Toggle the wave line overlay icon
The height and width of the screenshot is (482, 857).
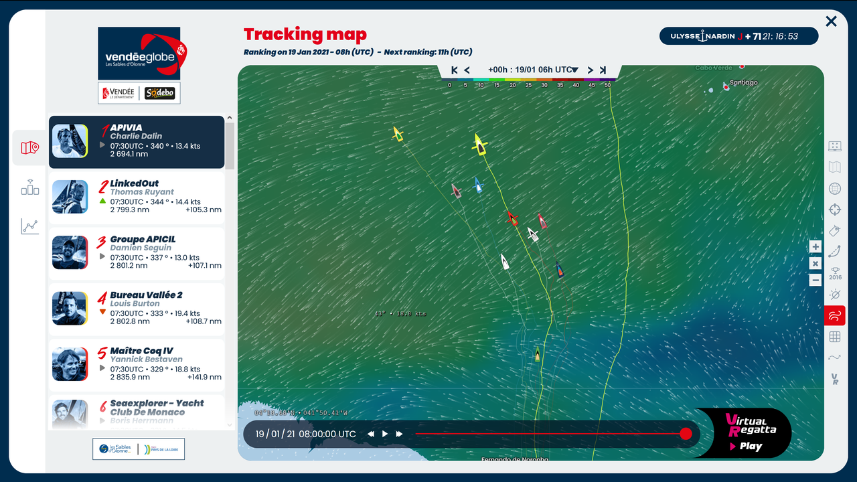[x=834, y=357]
